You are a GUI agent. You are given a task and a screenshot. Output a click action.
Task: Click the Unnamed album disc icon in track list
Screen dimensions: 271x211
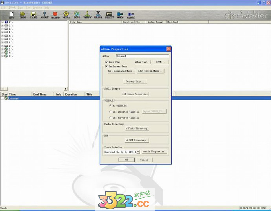tap(6, 98)
